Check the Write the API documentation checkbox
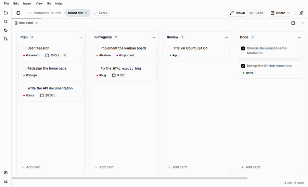 24,88
